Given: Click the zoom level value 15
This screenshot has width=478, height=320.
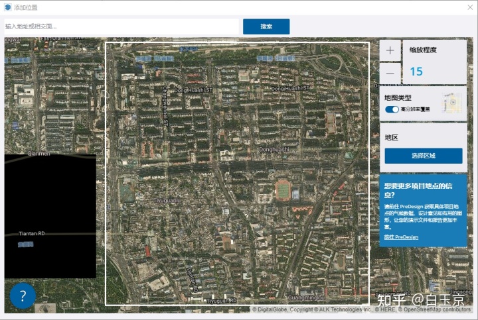Looking at the screenshot, I should (x=416, y=72).
